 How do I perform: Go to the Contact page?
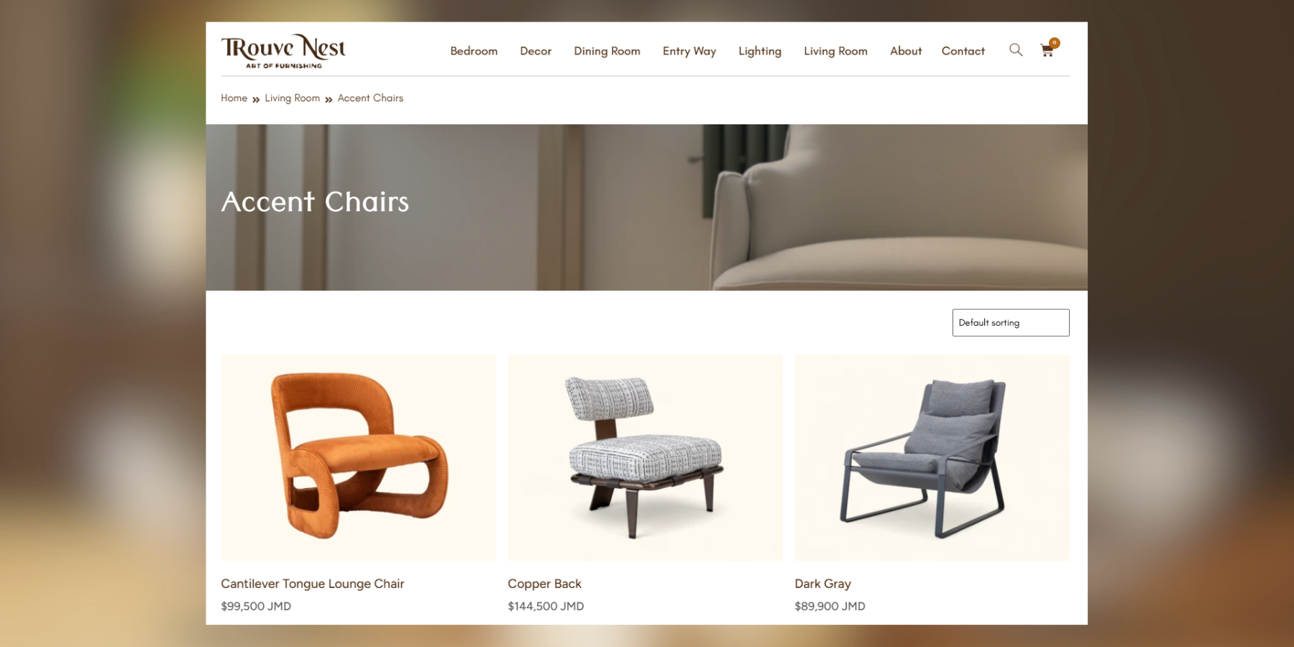click(x=963, y=51)
